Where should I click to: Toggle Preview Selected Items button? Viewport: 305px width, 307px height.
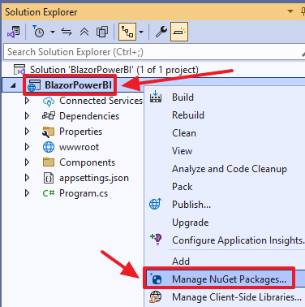pyautogui.click(x=179, y=32)
